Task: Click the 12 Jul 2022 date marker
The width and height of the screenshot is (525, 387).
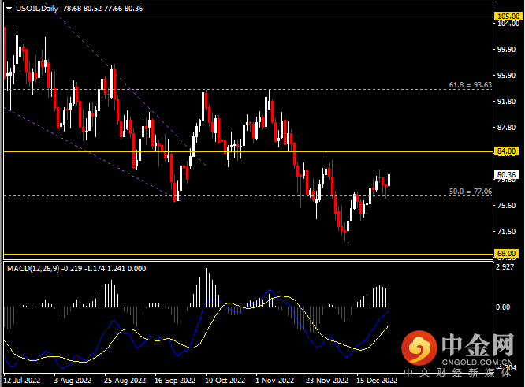Action: click(x=22, y=380)
